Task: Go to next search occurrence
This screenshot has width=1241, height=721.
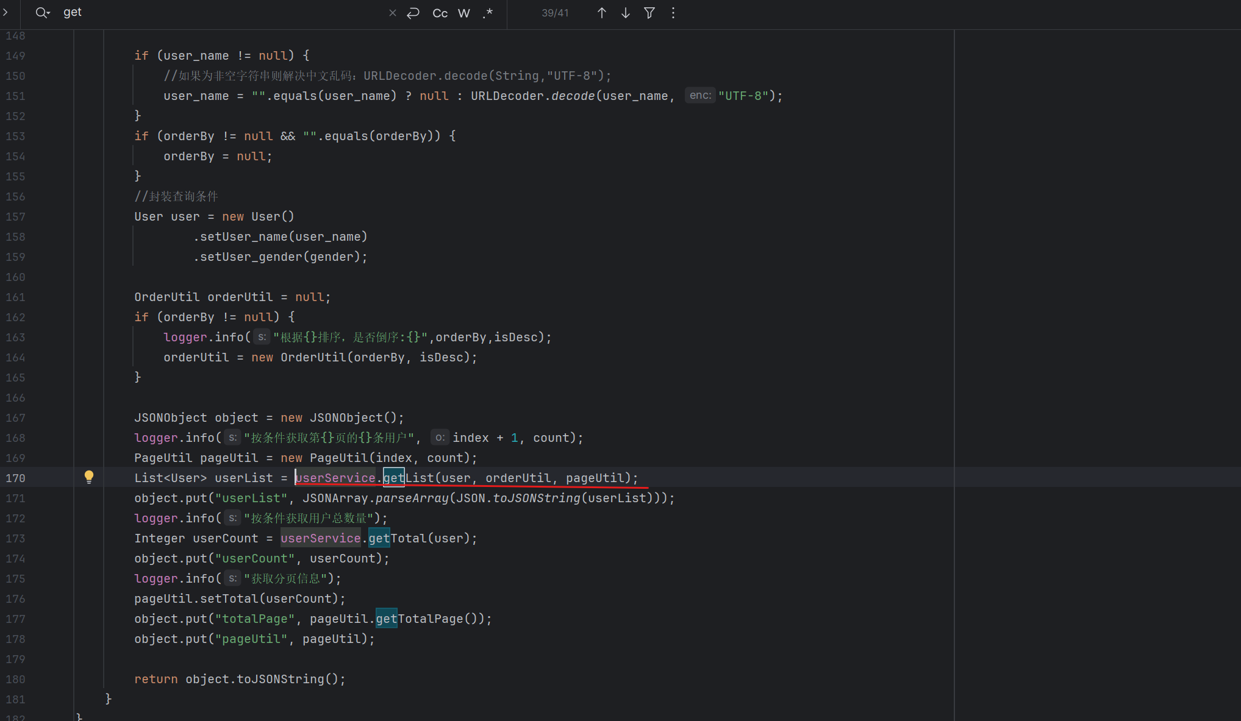Action: pos(625,13)
